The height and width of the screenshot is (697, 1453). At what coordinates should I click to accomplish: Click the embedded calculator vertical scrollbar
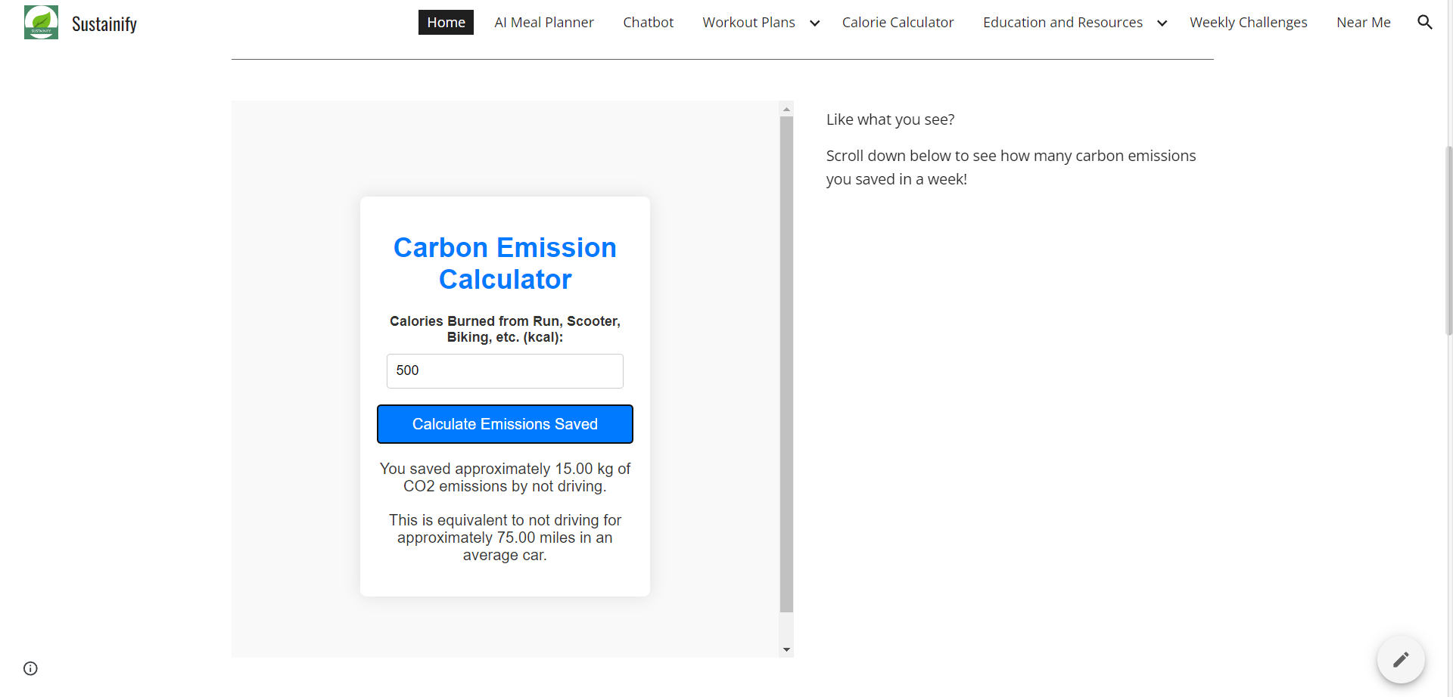(x=786, y=363)
